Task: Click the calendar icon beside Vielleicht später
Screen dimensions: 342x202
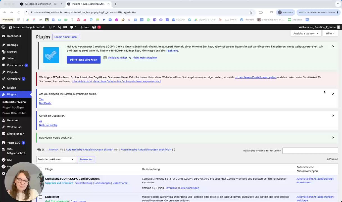Action: [x=105, y=58]
